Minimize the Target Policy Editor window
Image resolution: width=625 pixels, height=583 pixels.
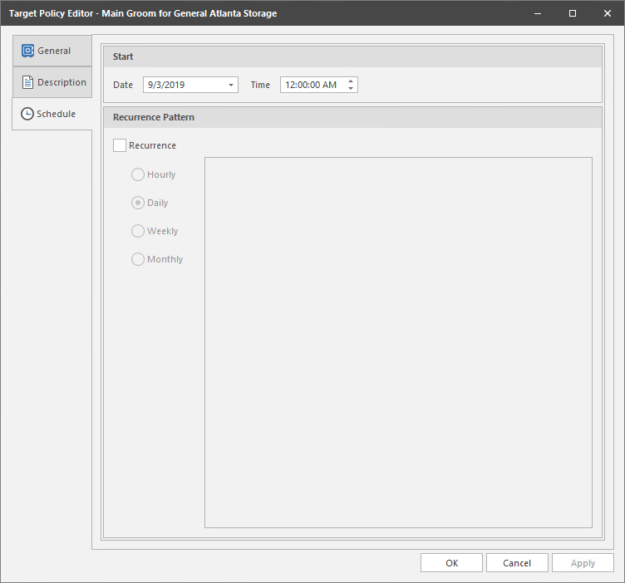(538, 13)
